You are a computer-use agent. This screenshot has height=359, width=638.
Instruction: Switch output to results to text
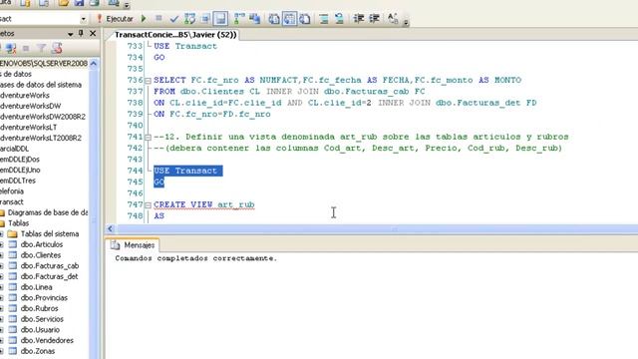(x=274, y=19)
